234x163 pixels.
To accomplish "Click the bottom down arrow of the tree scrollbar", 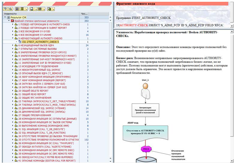I will (x=111, y=161).
